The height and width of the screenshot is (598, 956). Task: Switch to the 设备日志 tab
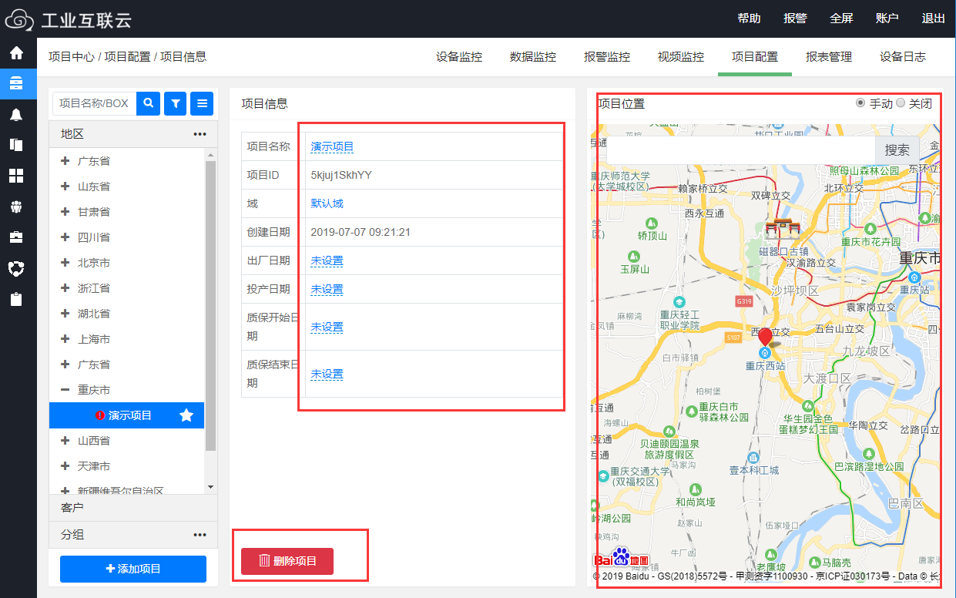[903, 57]
